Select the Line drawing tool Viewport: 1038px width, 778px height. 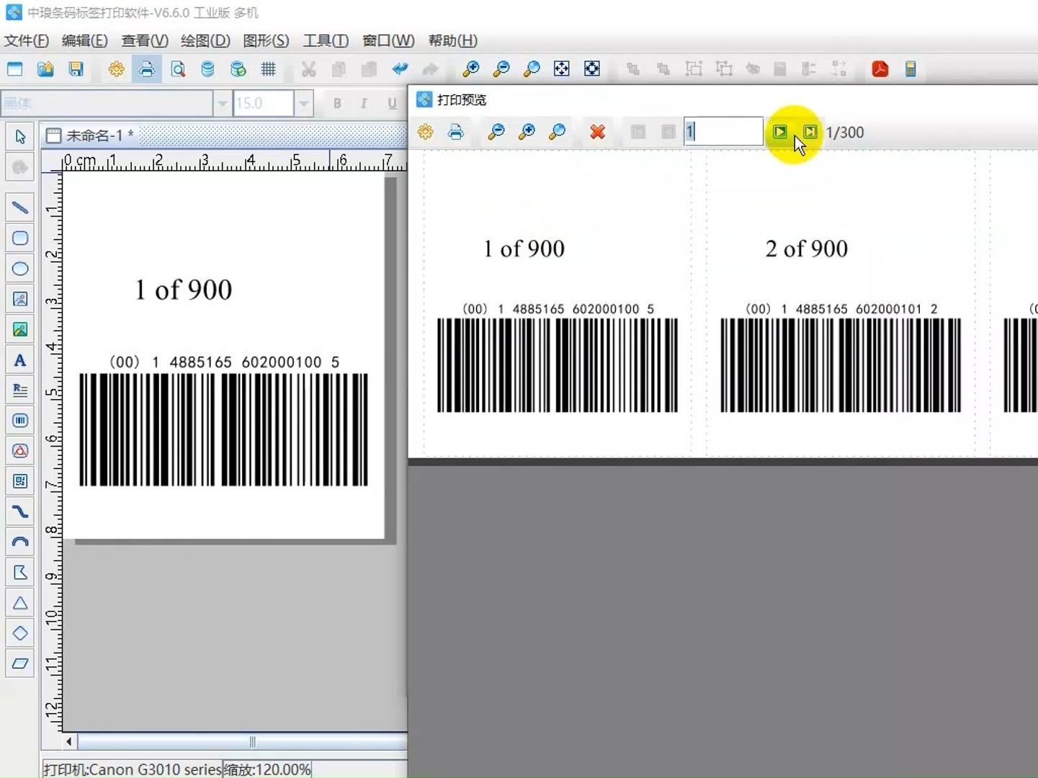click(x=20, y=208)
